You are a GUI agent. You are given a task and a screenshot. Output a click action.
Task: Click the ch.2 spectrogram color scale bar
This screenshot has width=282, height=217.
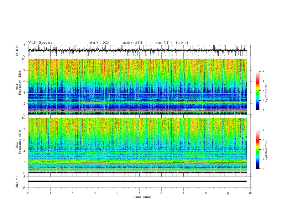(x=257, y=149)
